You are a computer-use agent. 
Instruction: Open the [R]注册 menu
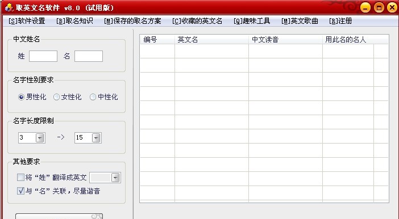pyautogui.click(x=340, y=21)
